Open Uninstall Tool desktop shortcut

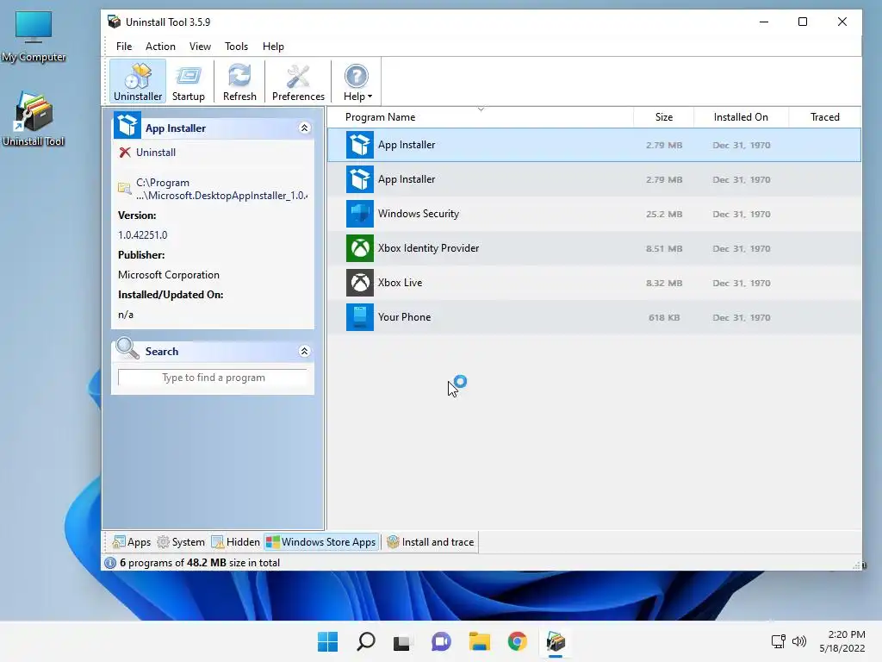point(34,119)
